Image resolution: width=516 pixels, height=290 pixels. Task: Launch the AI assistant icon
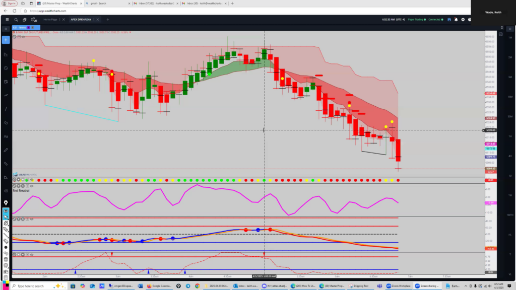[x=34, y=20]
